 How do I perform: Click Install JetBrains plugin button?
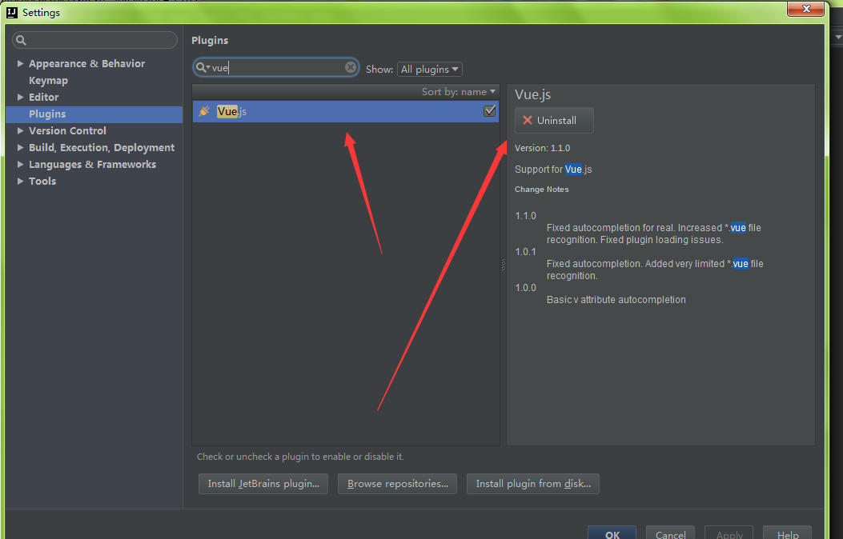click(263, 484)
